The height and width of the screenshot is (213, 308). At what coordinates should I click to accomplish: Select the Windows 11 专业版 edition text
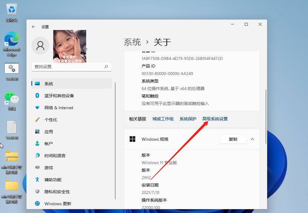pos(159,162)
